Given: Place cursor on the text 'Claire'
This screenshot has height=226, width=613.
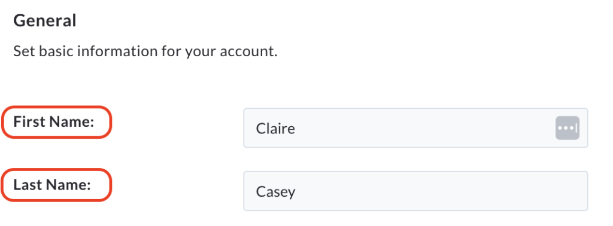Looking at the screenshot, I should tap(275, 129).
